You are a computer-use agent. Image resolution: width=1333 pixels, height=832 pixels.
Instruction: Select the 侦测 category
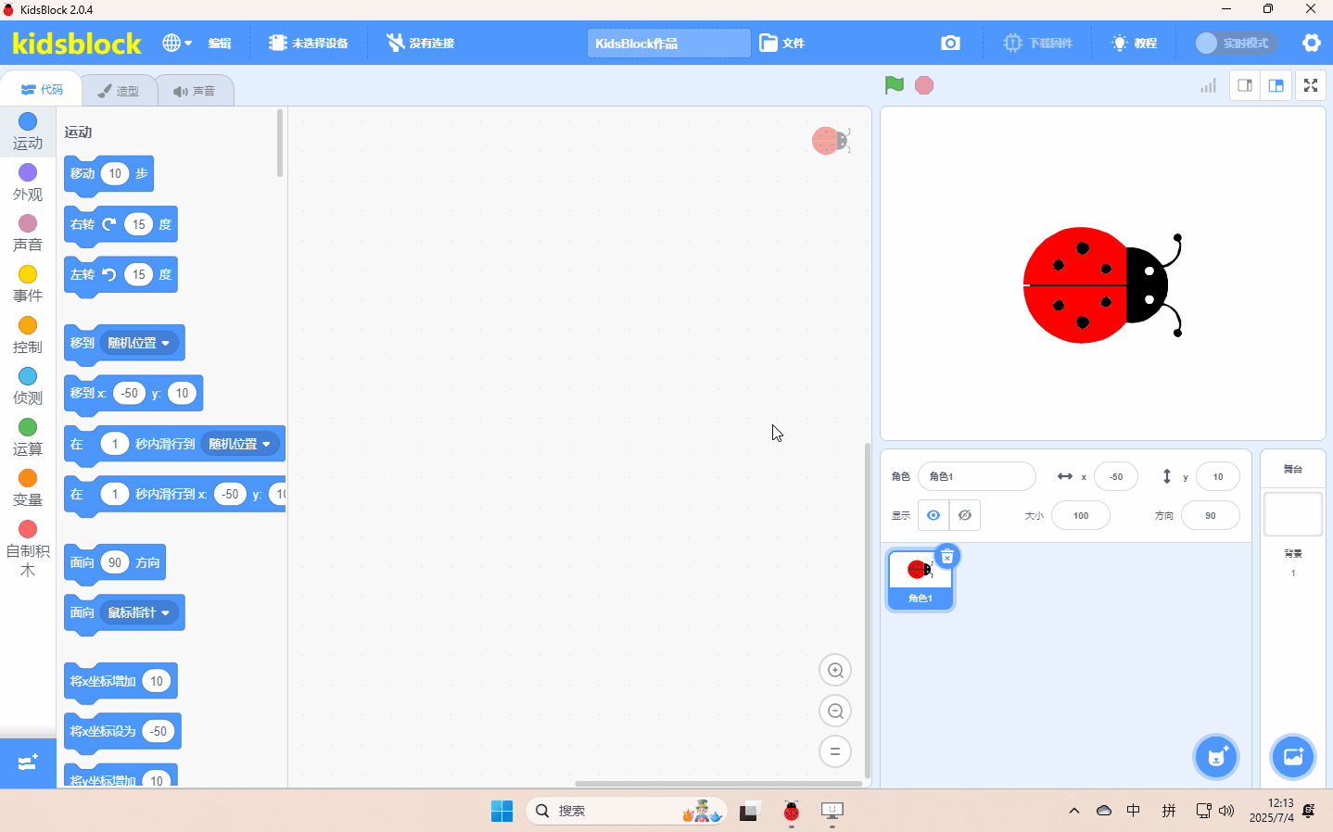coord(28,386)
